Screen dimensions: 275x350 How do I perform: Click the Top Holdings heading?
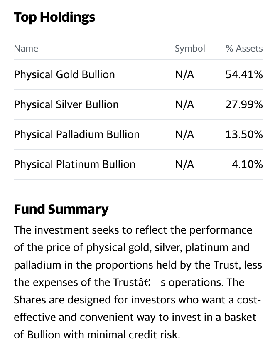[x=54, y=17]
